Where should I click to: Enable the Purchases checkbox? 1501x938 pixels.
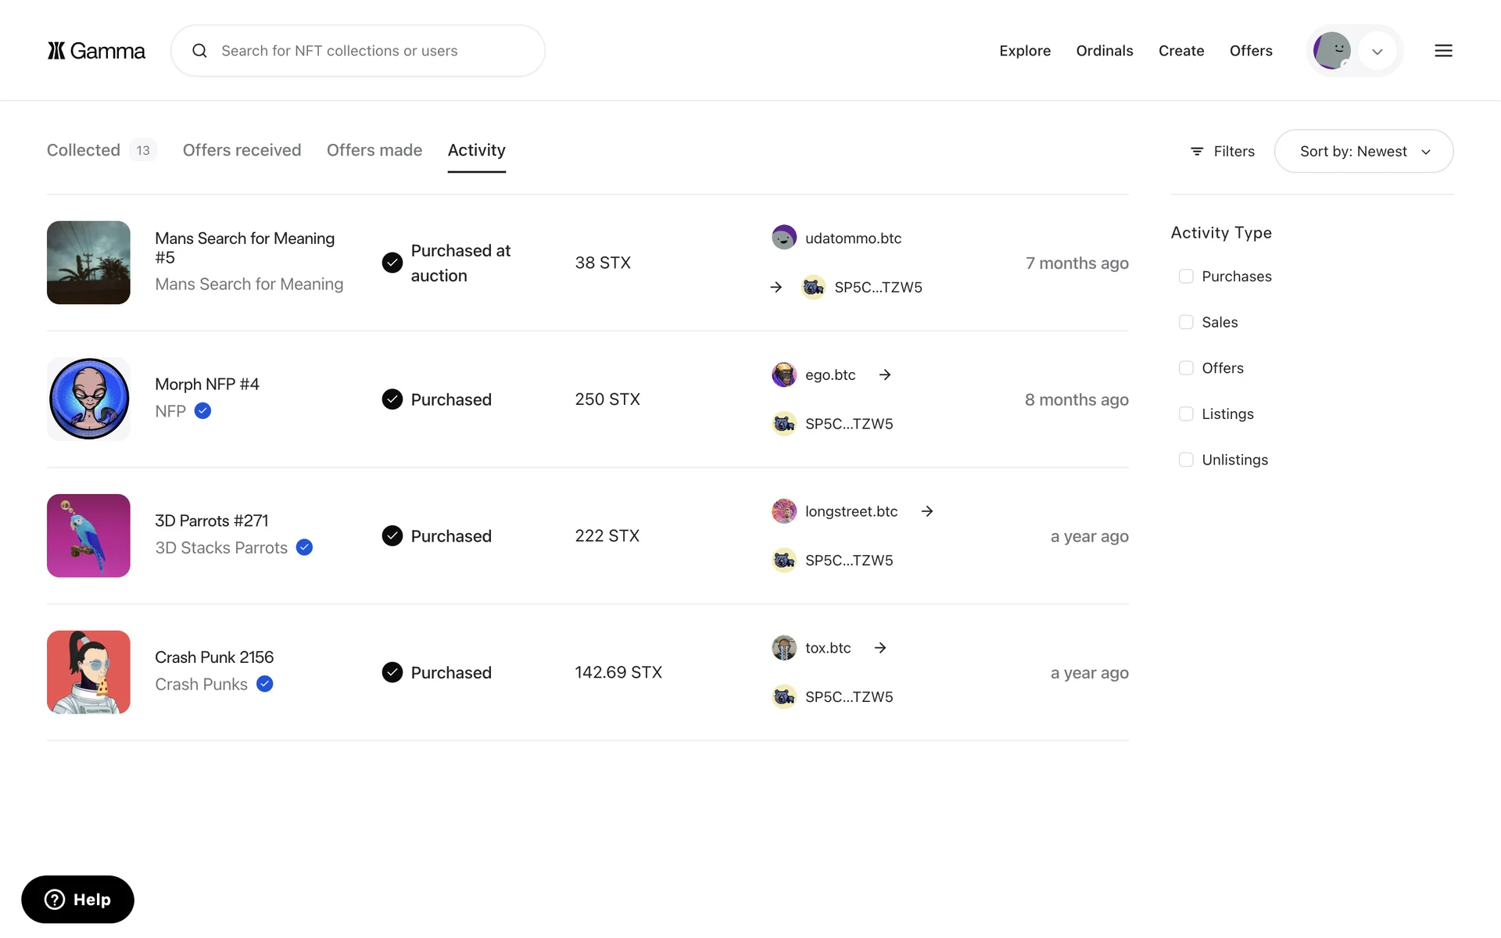pyautogui.click(x=1185, y=276)
